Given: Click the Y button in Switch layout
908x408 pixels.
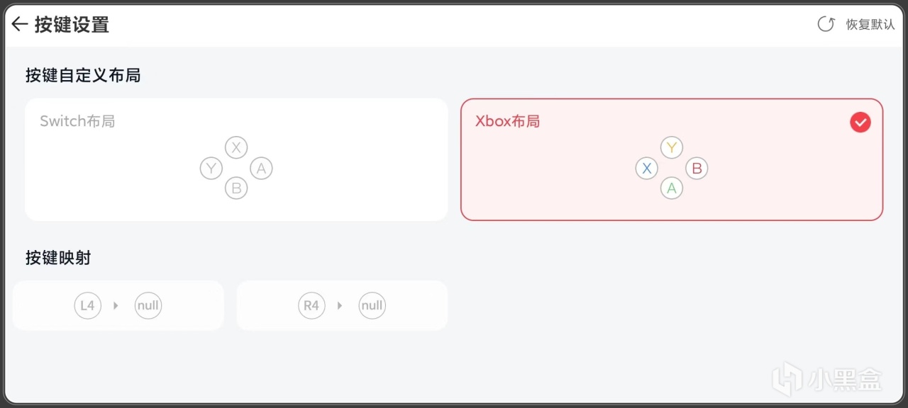Looking at the screenshot, I should (x=211, y=169).
